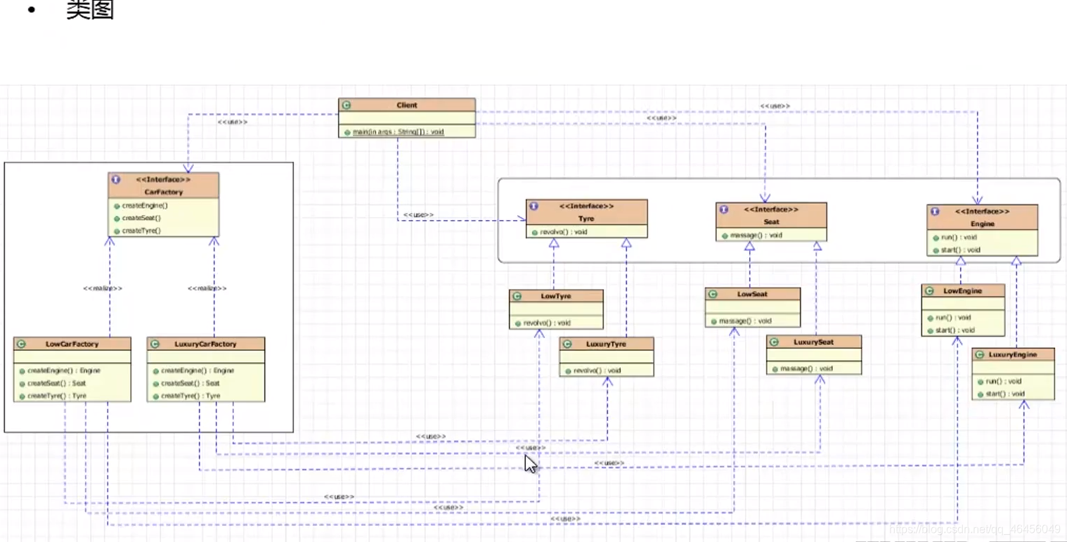
Task: Click <<realize>> label above LowCarFactory
Action: (103, 288)
